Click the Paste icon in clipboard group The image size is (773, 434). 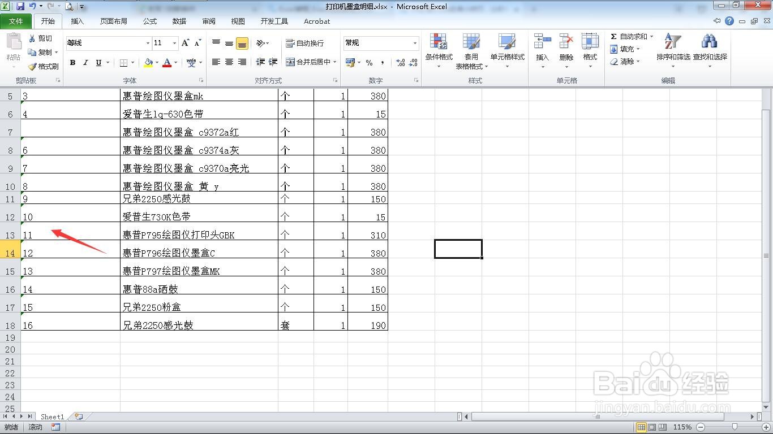tap(13, 42)
